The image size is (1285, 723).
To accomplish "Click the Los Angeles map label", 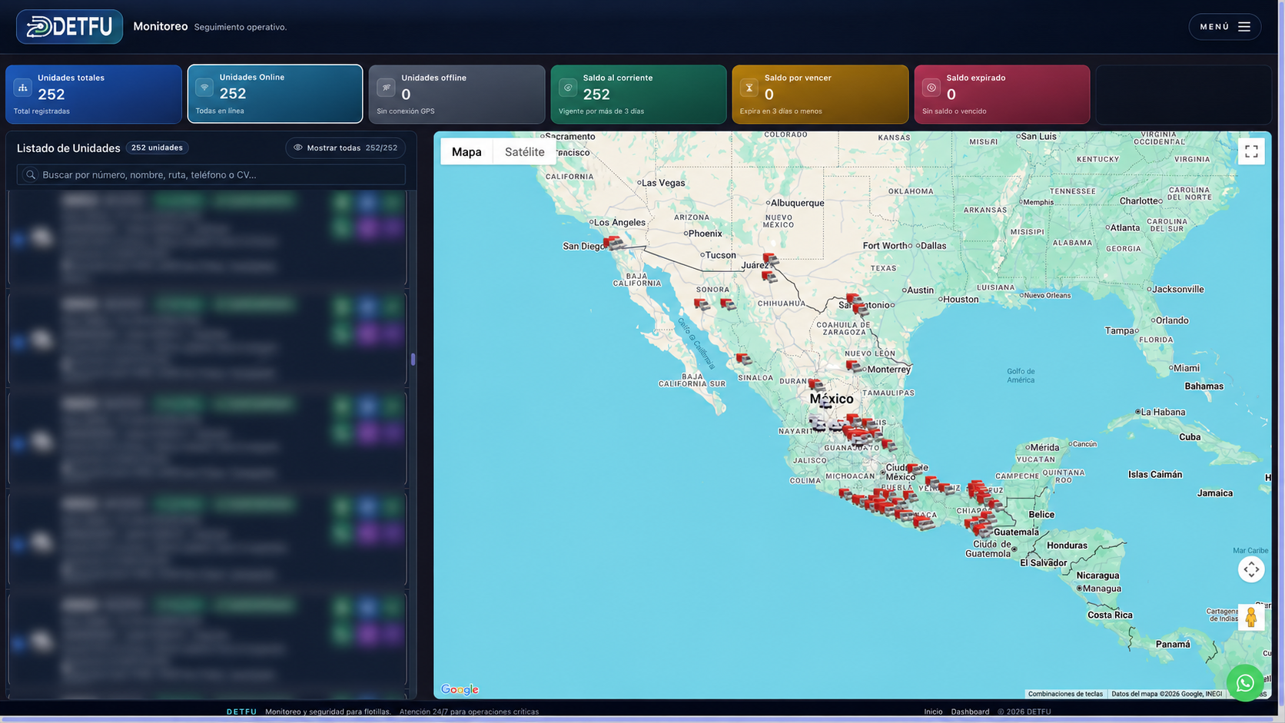I will (x=619, y=223).
